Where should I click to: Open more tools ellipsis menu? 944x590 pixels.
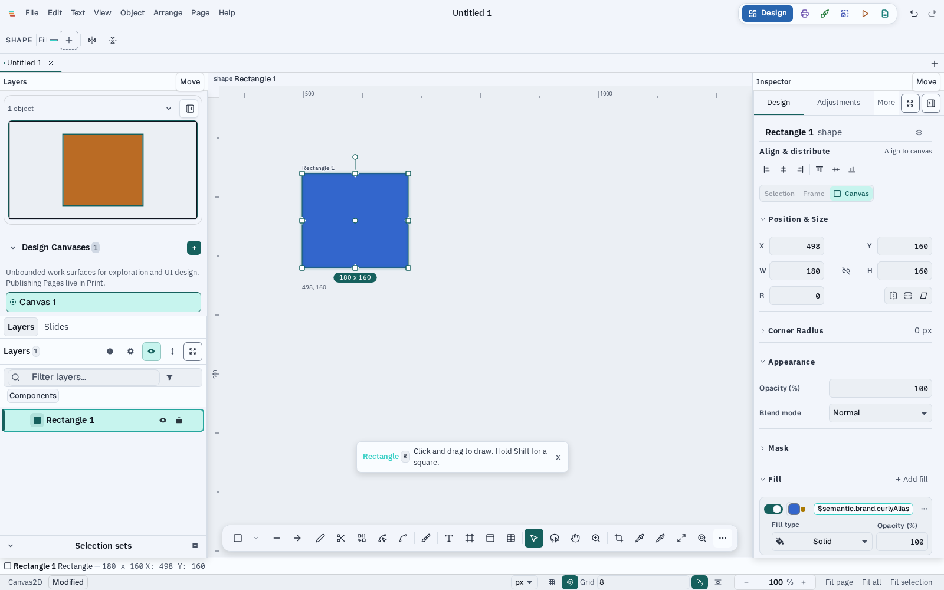[x=723, y=538]
